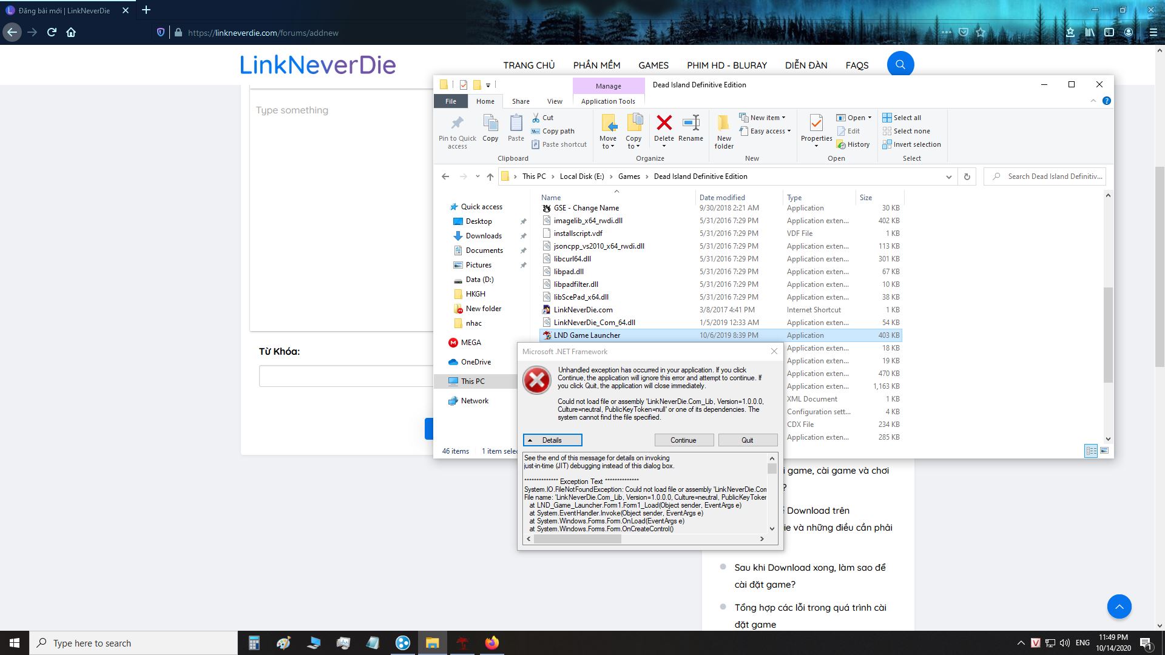This screenshot has height=655, width=1165.
Task: Click the New folder ribbon icon
Action: [x=723, y=123]
